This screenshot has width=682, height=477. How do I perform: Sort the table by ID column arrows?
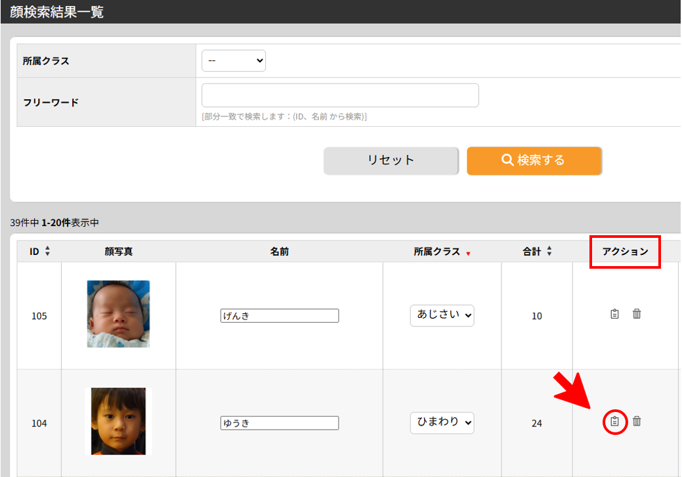[47, 252]
